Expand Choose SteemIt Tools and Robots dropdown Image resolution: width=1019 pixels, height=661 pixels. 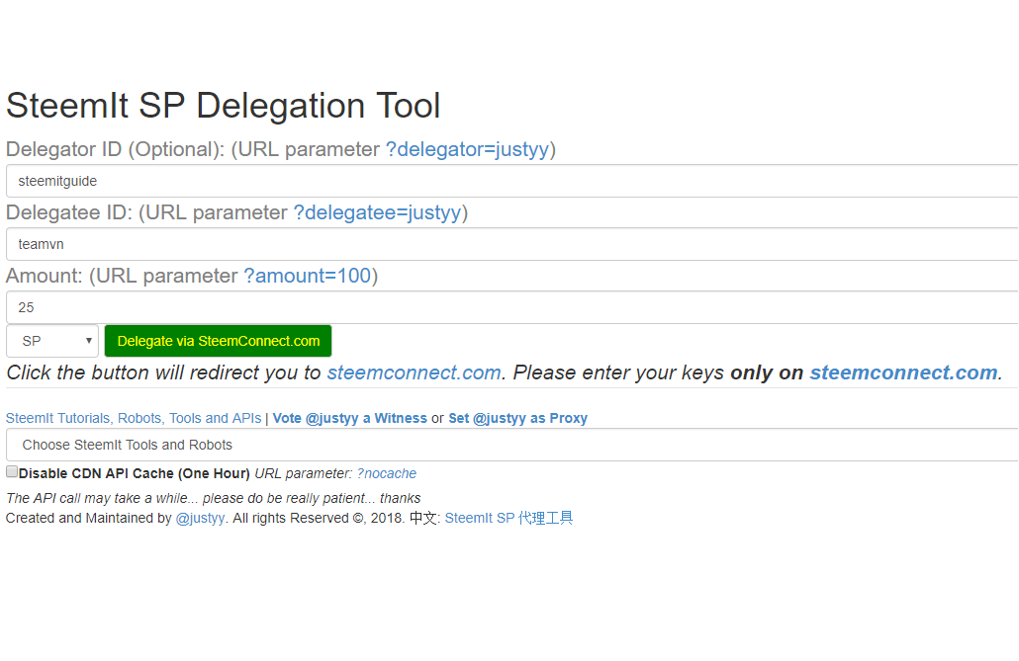coord(512,445)
